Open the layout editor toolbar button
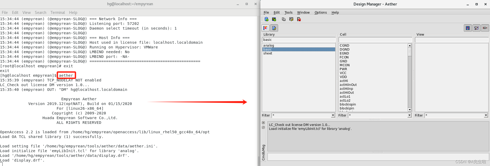 [x=467, y=28]
